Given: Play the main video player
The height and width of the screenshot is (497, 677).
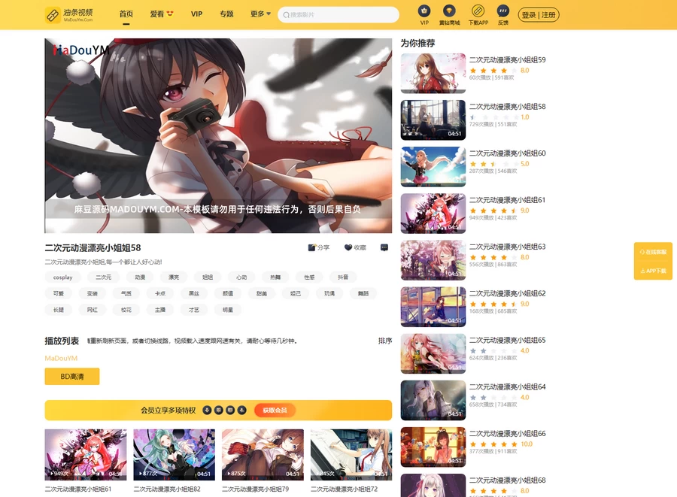Looking at the screenshot, I should click(218, 136).
